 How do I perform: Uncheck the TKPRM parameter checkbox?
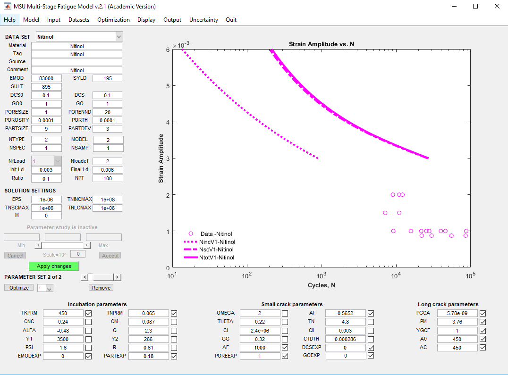(89, 313)
